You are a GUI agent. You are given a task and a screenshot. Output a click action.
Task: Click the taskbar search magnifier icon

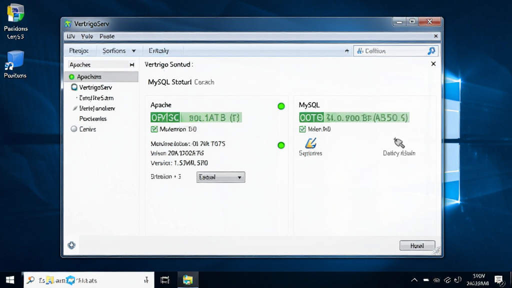30,280
